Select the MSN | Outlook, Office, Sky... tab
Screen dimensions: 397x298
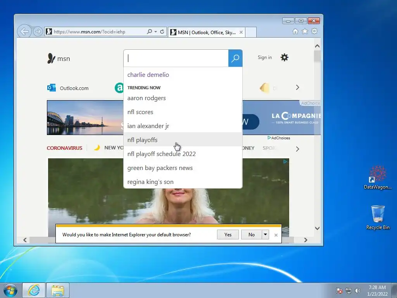pos(206,32)
